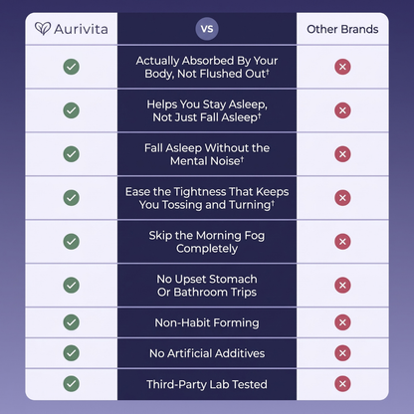The height and width of the screenshot is (414, 414).
Task: Click the Aurivita heart logo icon
Action: coord(43,29)
